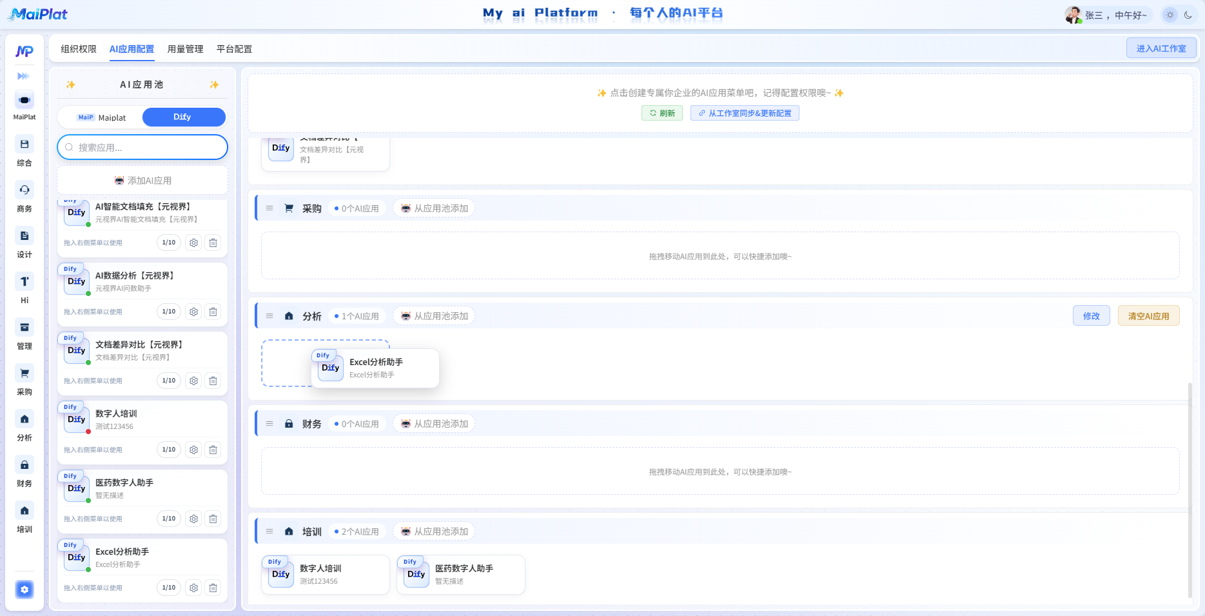Switch to dark theme with the moon icon
Screen dimensions: 1205x616
1188,15
